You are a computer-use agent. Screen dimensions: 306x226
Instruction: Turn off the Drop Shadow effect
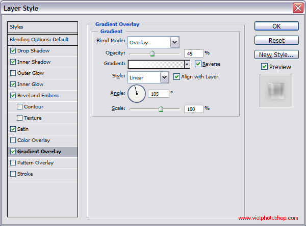13,51
